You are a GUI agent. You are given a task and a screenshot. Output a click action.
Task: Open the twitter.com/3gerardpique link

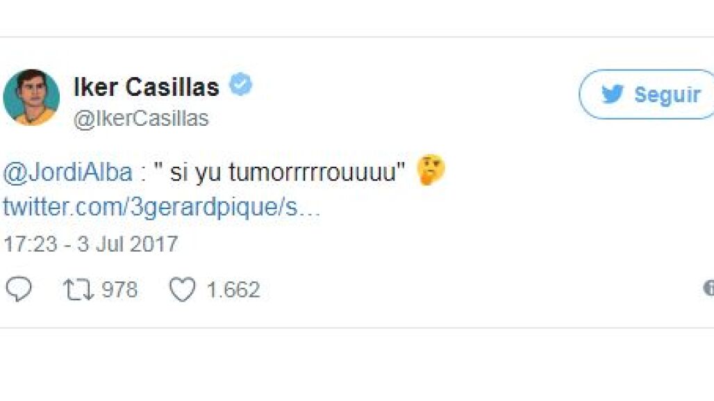[x=162, y=207]
